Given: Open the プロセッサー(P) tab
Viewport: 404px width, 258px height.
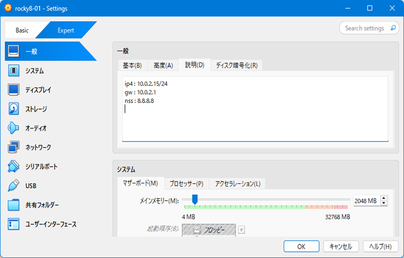Looking at the screenshot, I should click(187, 183).
